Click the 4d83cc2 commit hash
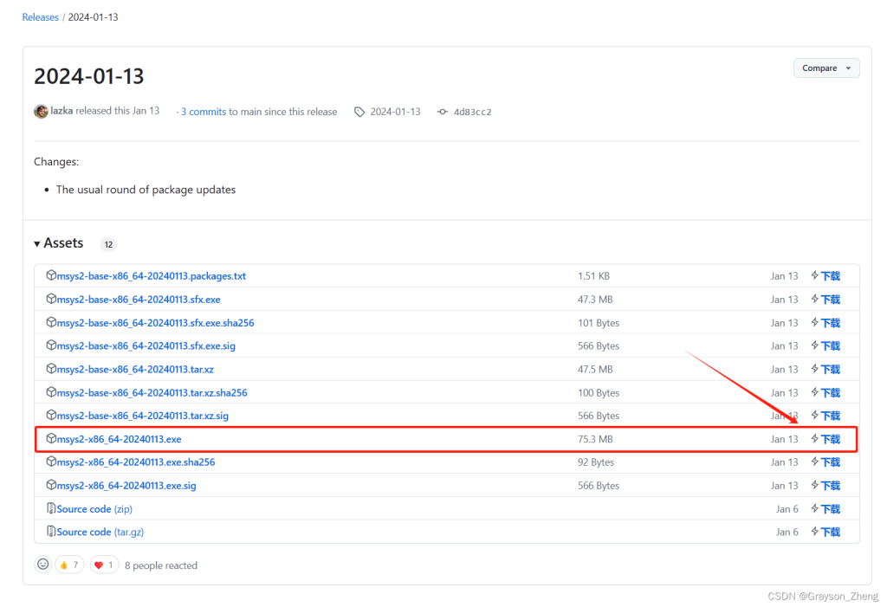The height and width of the screenshot is (607, 887). (472, 112)
